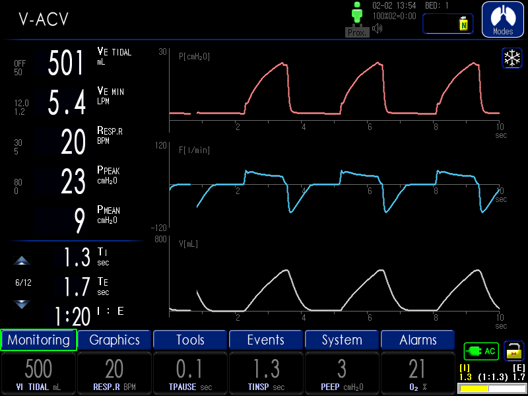Open the Alarms tab

click(x=418, y=340)
